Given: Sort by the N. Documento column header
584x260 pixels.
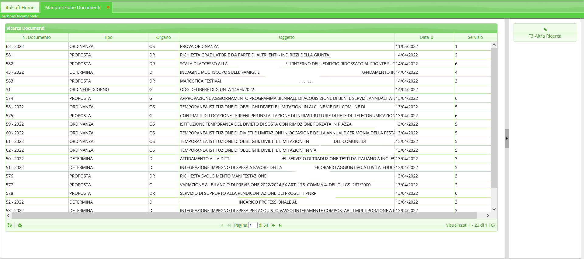Looking at the screenshot, I should pos(36,37).
